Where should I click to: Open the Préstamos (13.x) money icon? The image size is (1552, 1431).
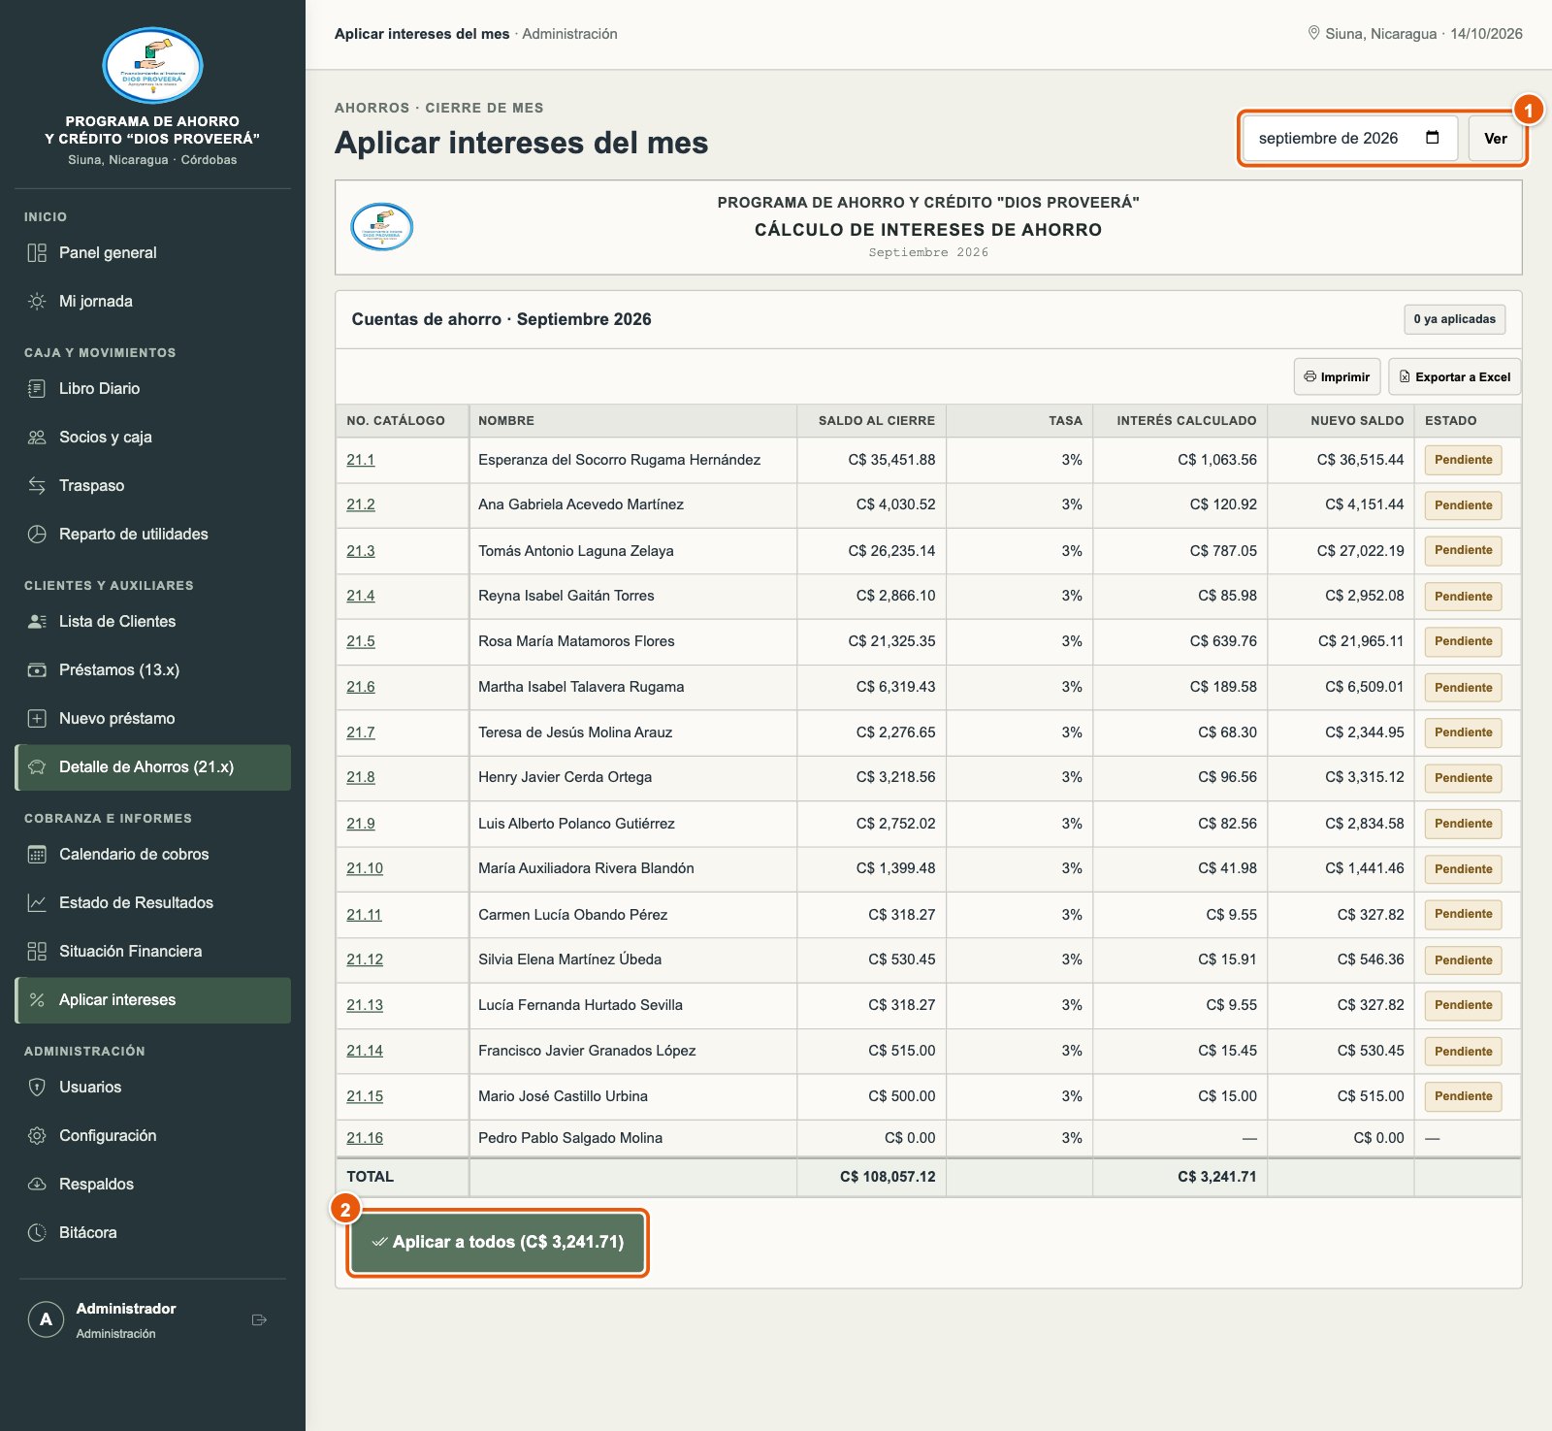coord(37,670)
